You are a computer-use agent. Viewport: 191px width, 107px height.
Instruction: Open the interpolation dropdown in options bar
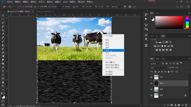pos(117,7)
